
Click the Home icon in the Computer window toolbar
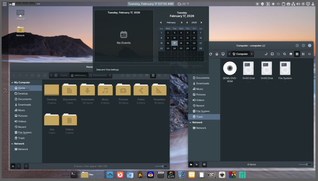coord(217,54)
